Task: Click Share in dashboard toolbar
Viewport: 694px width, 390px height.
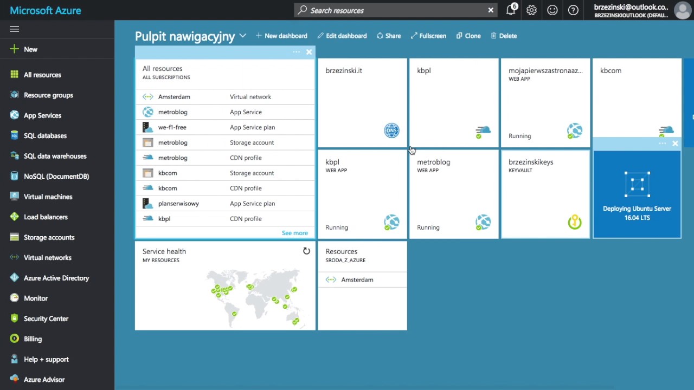Action: 389,36
